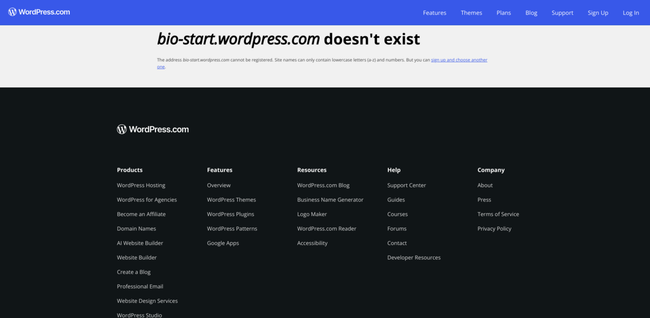Viewport: 650px width, 318px height.
Task: Click the Logo Maker link
Action: (311, 213)
